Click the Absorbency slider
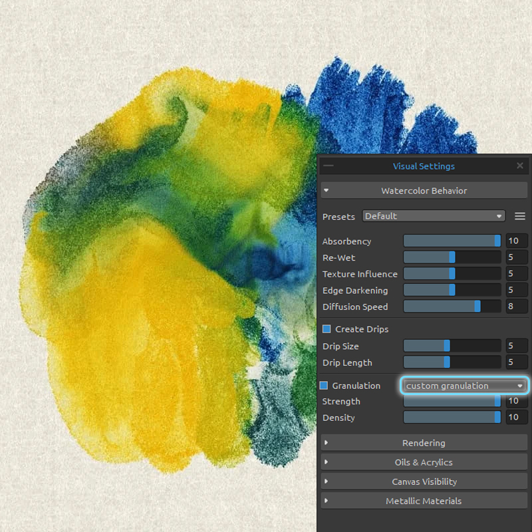This screenshot has height=532, width=532. coord(452,241)
